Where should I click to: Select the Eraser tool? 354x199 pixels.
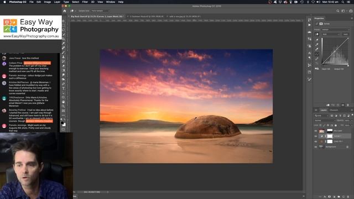click(64, 66)
